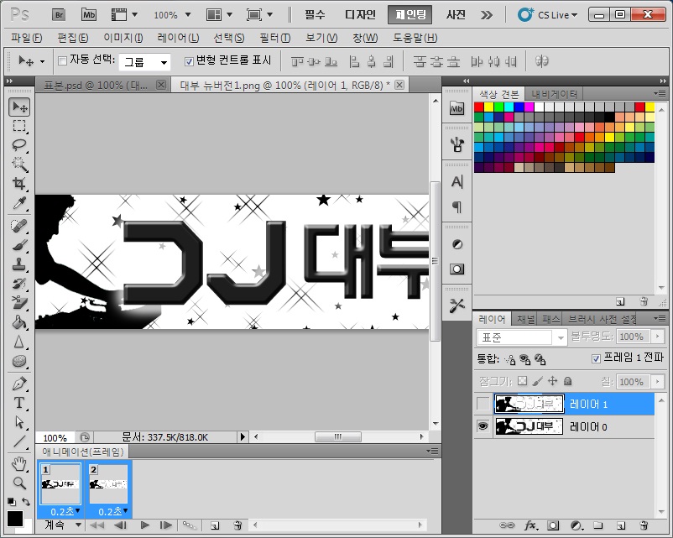Select animation frame 2 thumbnail
673x538 pixels.
(108, 484)
